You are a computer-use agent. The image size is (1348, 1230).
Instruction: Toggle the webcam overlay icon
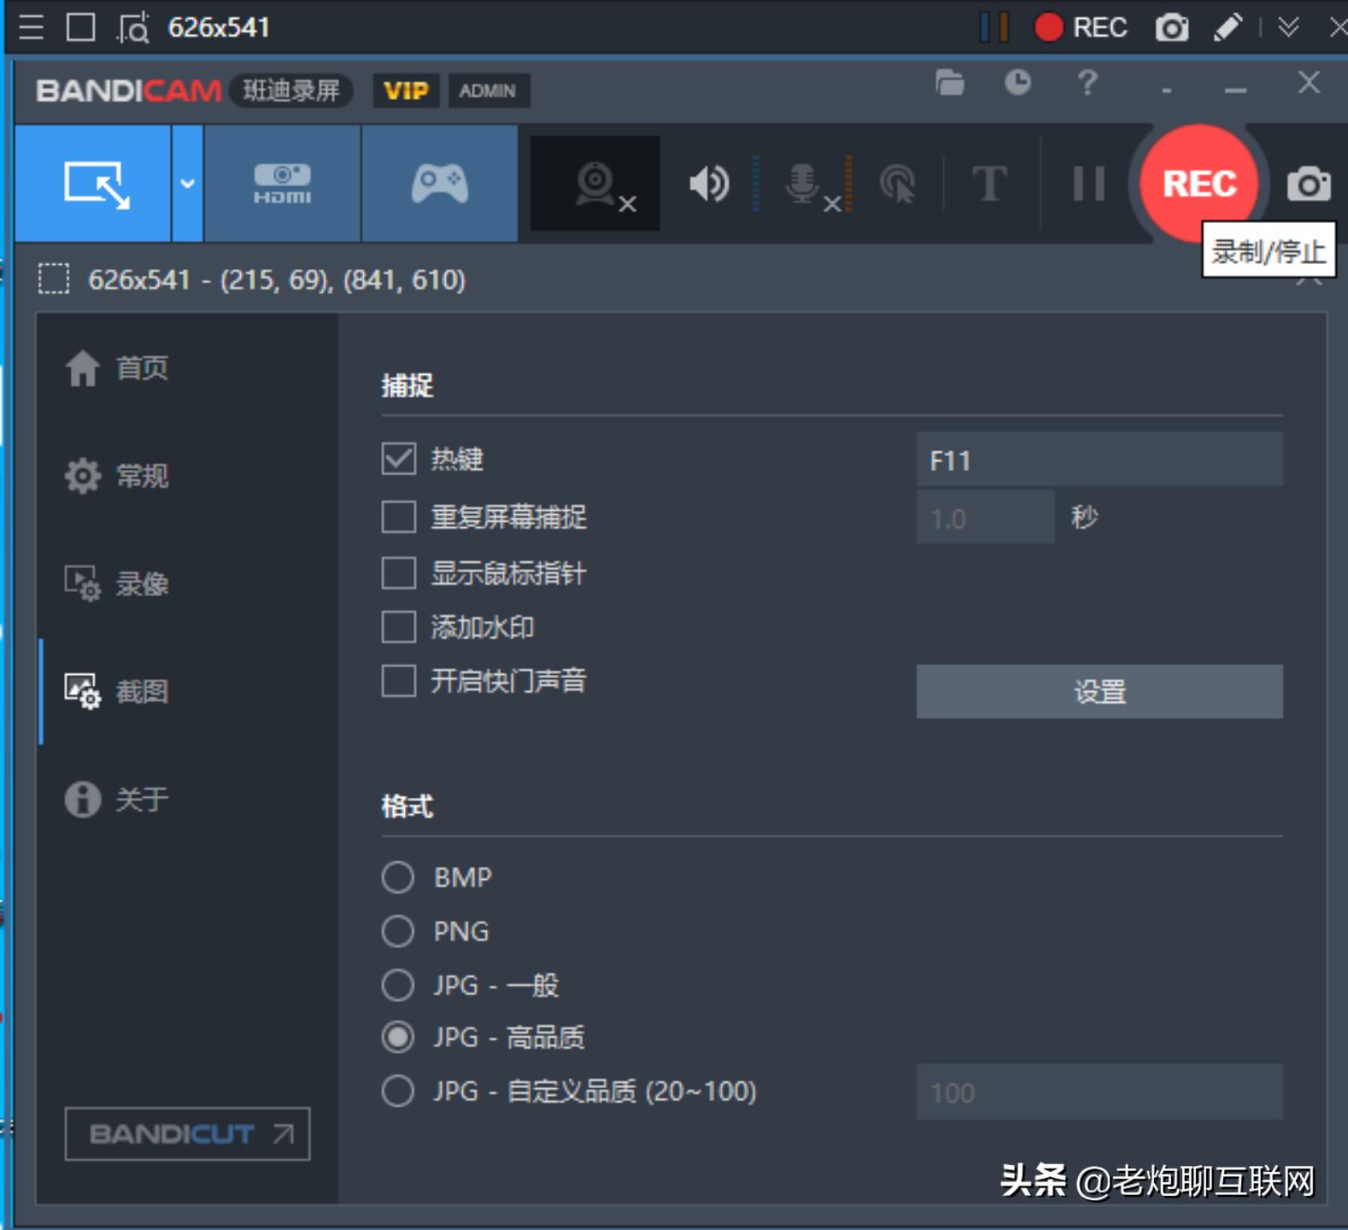pos(595,184)
